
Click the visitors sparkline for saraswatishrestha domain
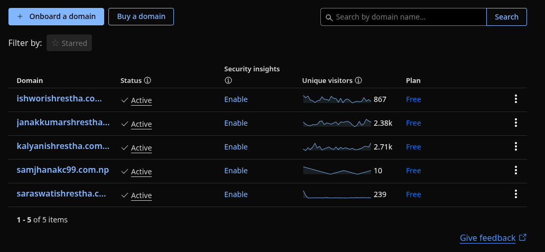pos(337,194)
